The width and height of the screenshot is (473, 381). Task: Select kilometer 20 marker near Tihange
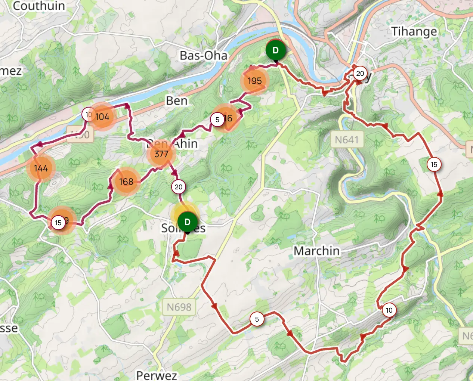[360, 74]
